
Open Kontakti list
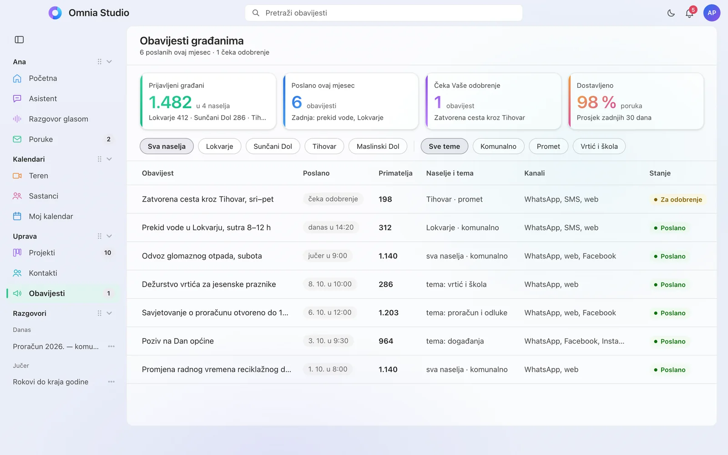click(x=62, y=273)
